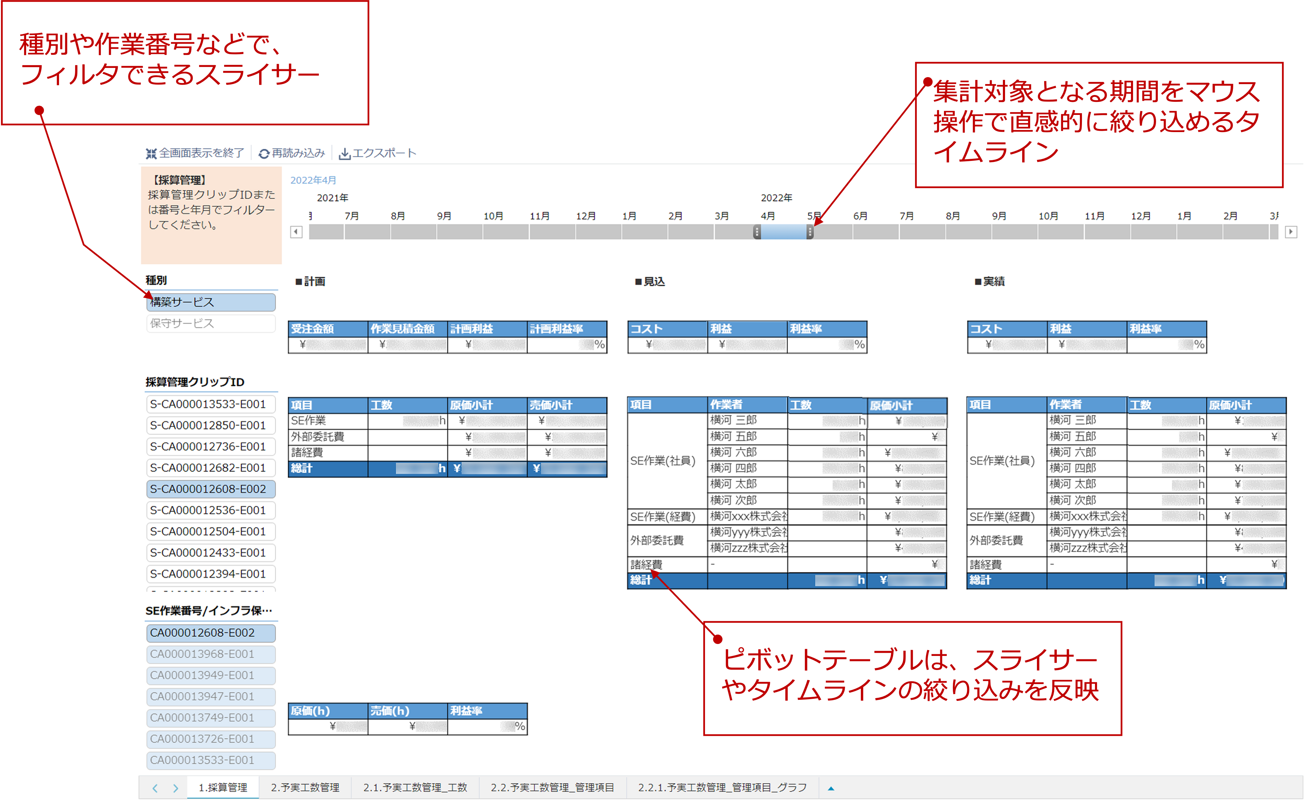The image size is (1304, 800).
Task: Switch to 2.1.予実工数管理_工数 tab
Action: 415,787
